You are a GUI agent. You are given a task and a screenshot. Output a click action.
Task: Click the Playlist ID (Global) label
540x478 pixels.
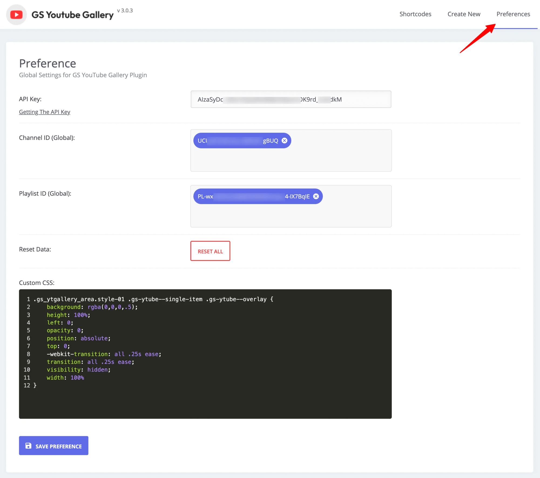(x=45, y=194)
